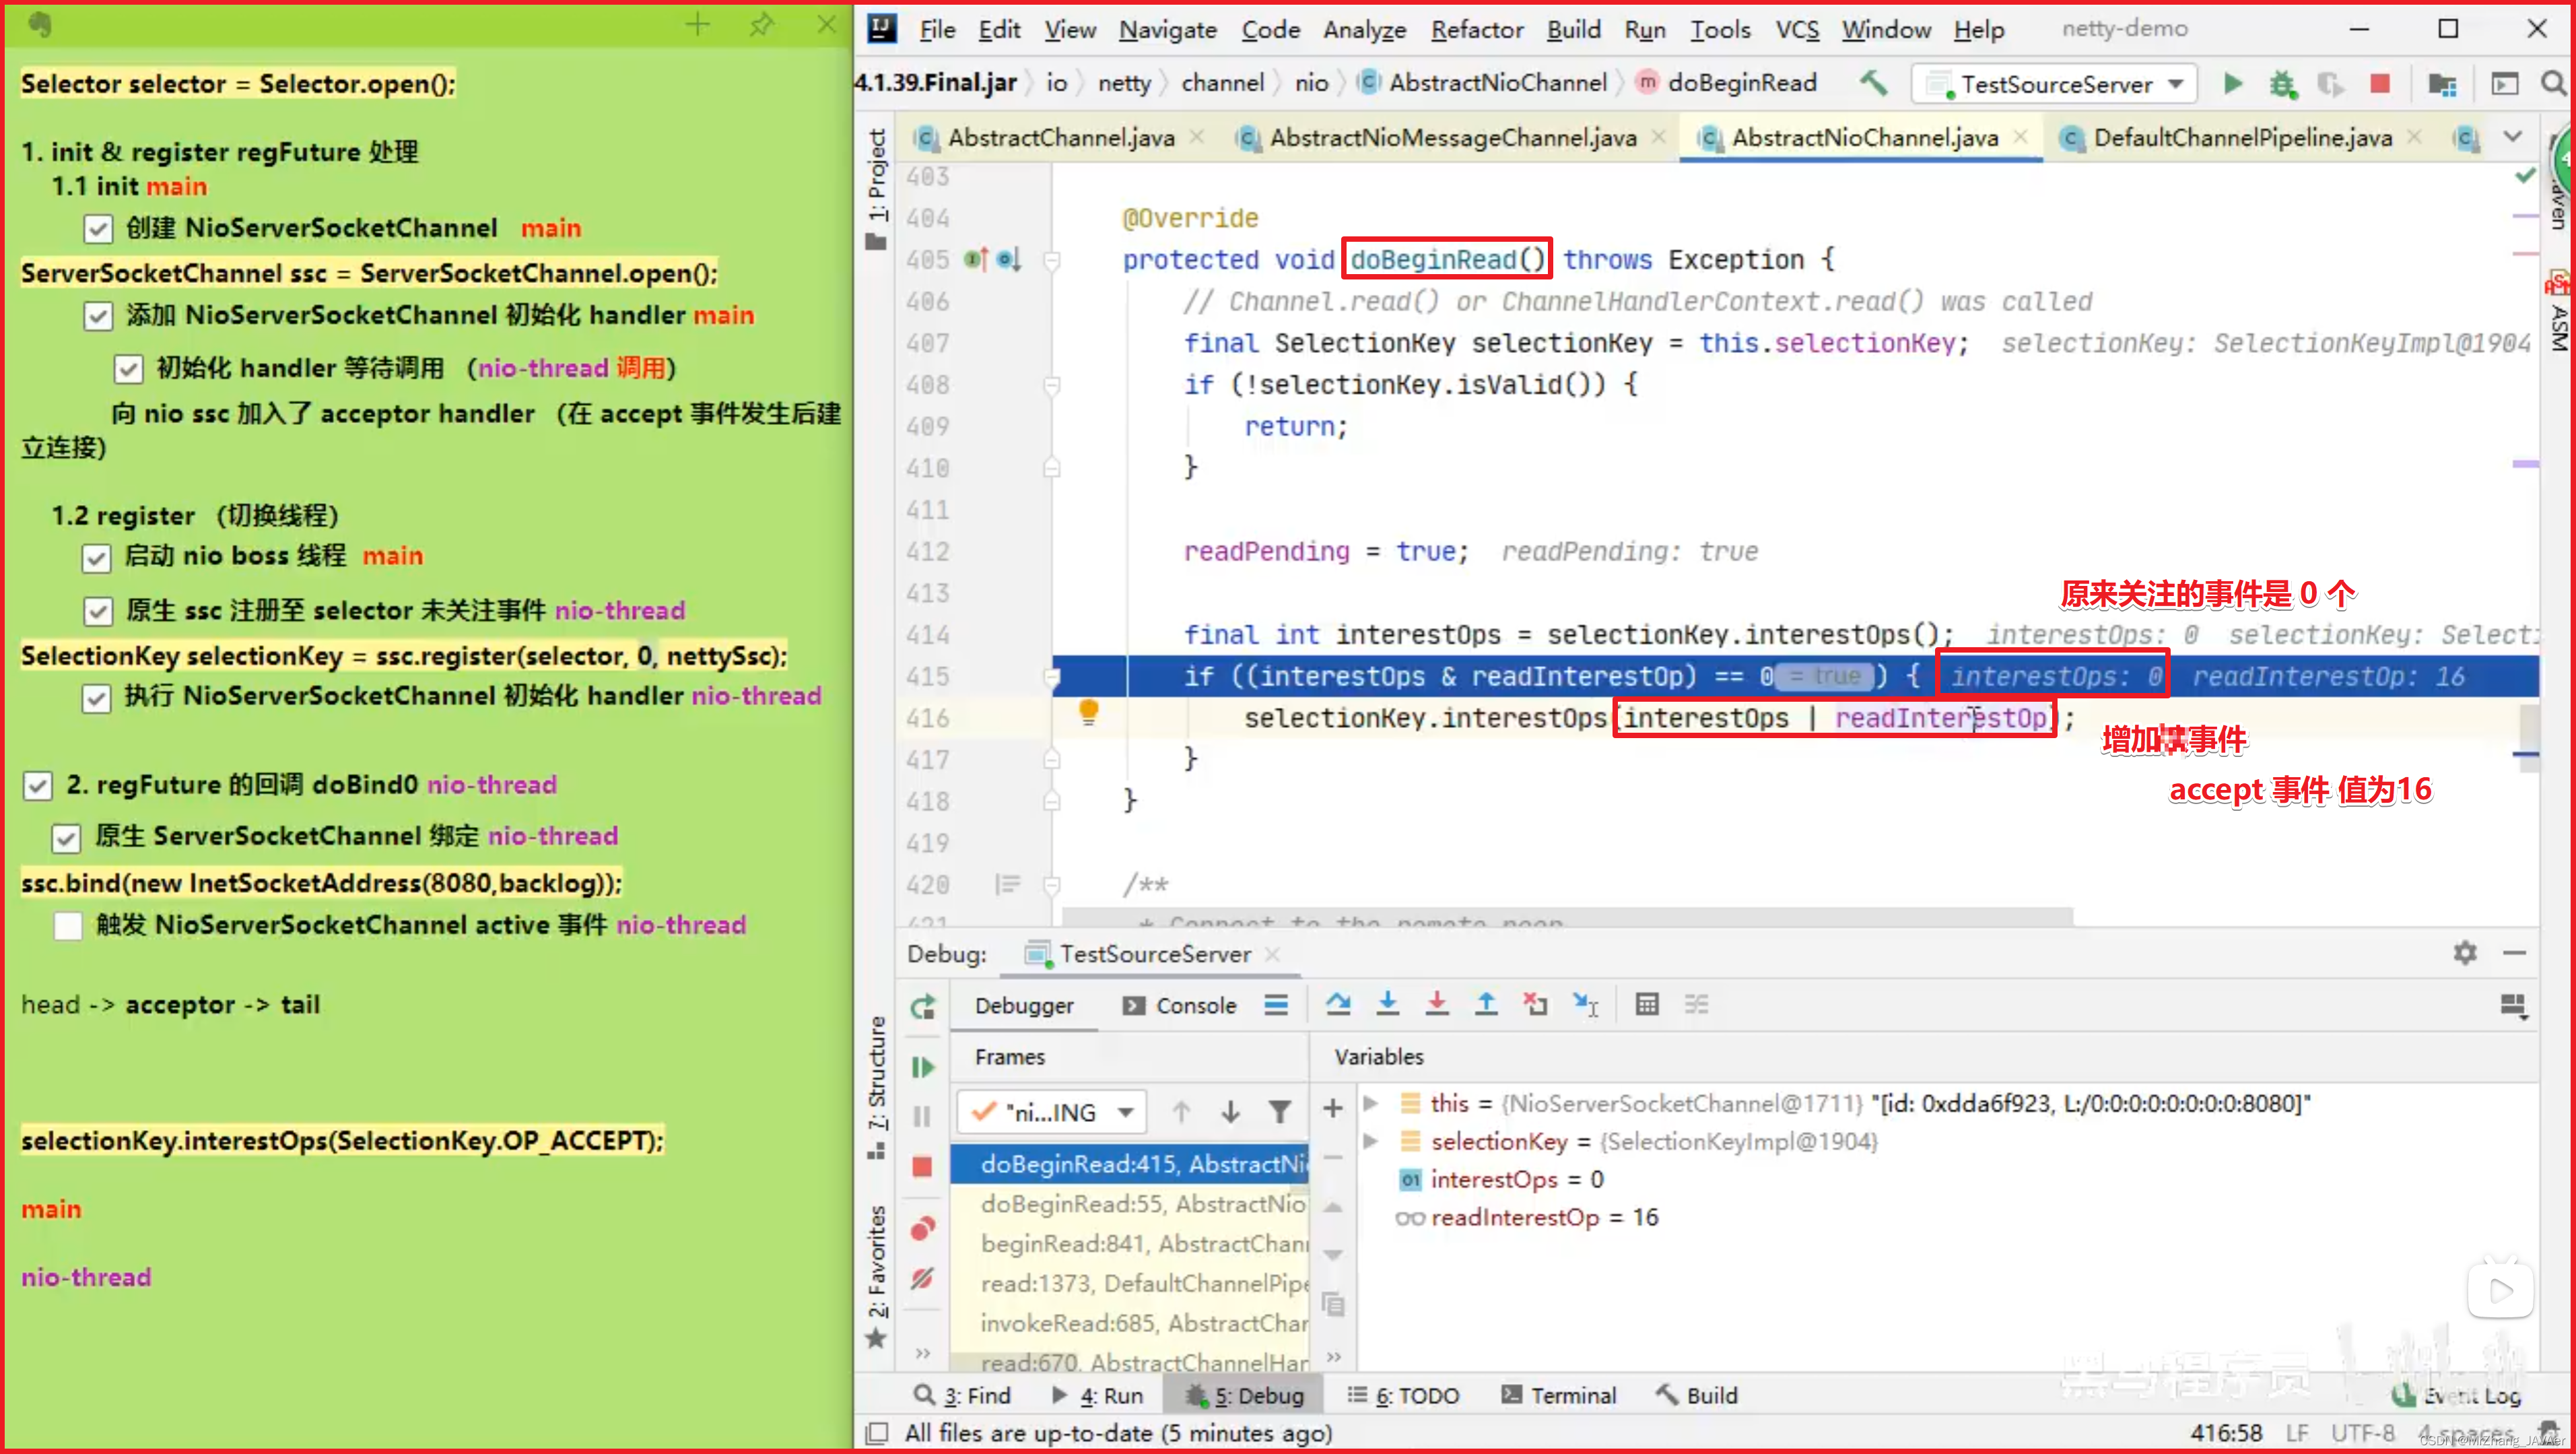Click Step Out debugger icon
This screenshot has width=2576, height=1454.
pos(1486,1004)
